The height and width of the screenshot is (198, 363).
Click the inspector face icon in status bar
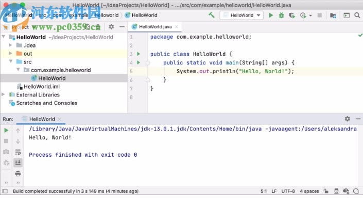336,191
